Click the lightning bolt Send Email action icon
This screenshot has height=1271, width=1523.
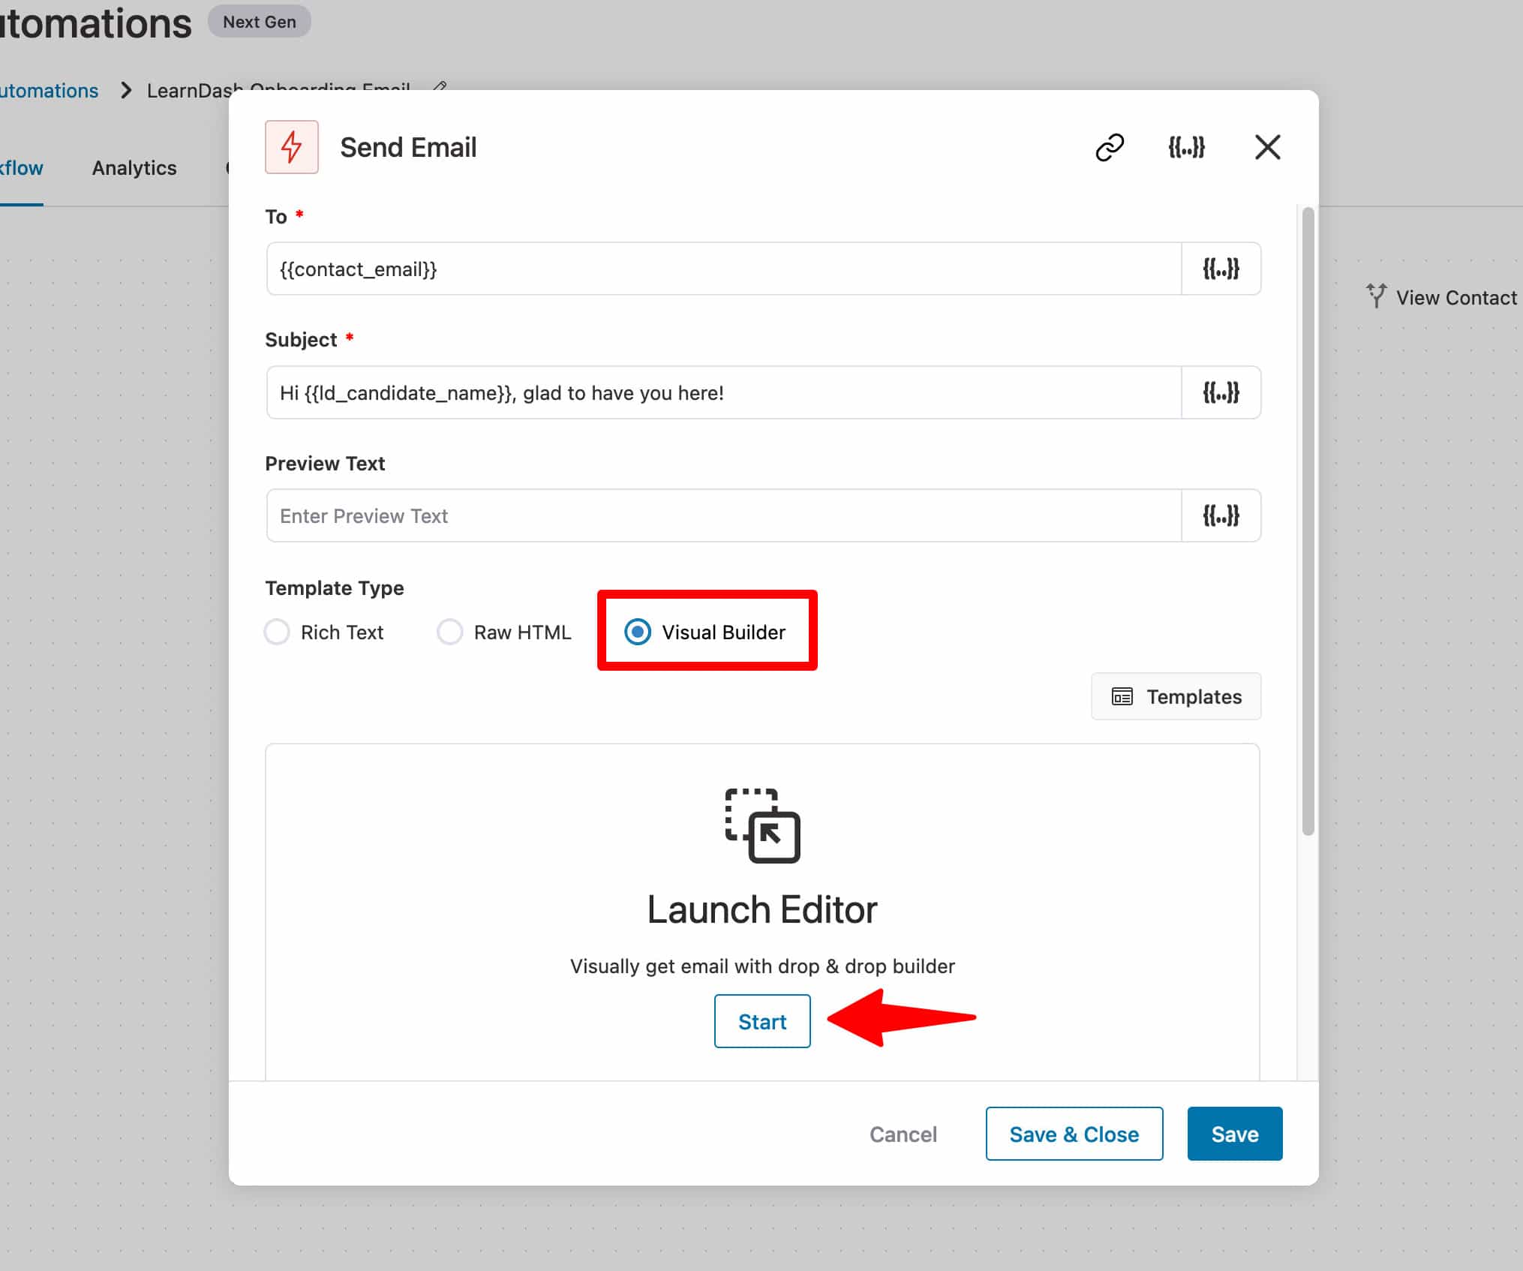point(292,147)
